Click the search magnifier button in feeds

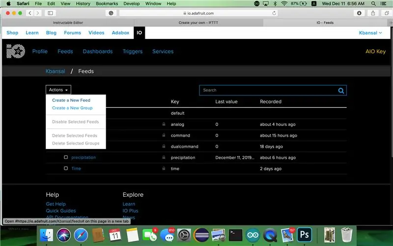point(341,91)
